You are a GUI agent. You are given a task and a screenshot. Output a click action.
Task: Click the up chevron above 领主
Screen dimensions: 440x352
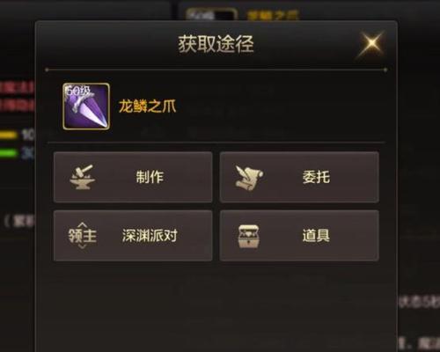click(83, 225)
